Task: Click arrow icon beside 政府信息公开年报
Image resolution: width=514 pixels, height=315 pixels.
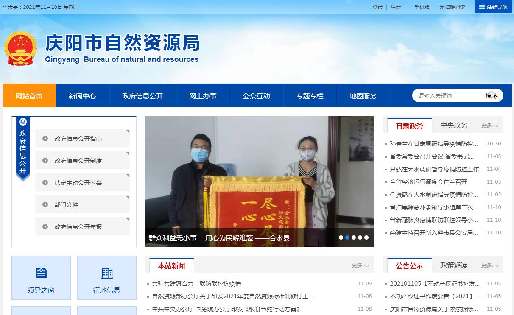Action: (x=45, y=227)
